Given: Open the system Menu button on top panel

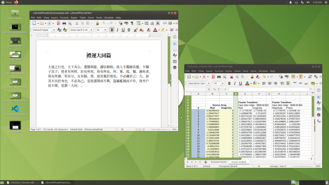Looking at the screenshot, I should 7,2.
